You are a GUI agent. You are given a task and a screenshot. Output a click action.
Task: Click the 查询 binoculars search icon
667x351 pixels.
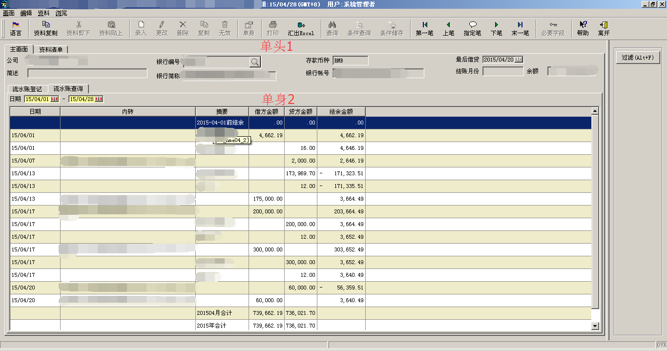tap(332, 29)
